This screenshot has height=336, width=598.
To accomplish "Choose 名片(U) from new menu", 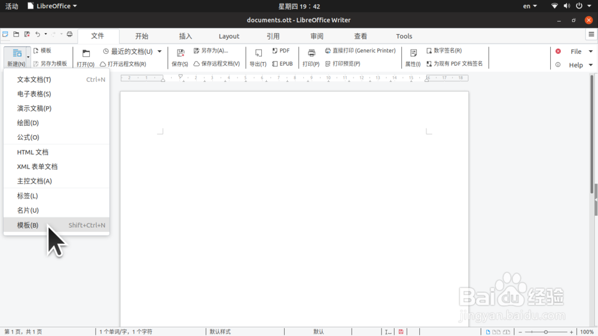I will pyautogui.click(x=56, y=210).
